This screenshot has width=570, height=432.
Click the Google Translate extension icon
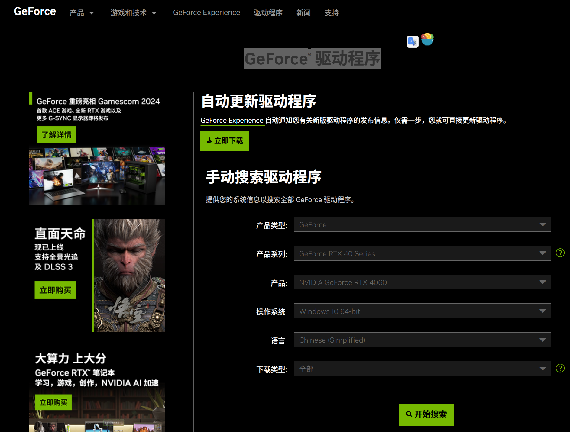413,42
